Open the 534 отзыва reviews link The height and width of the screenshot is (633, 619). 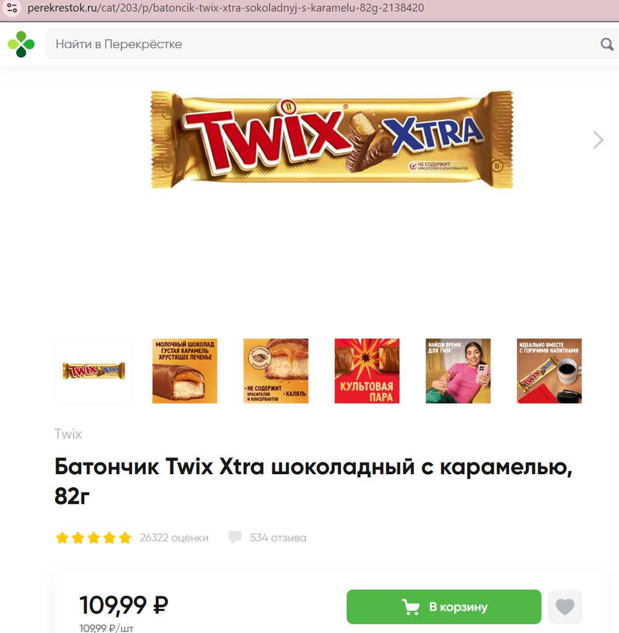coord(278,538)
